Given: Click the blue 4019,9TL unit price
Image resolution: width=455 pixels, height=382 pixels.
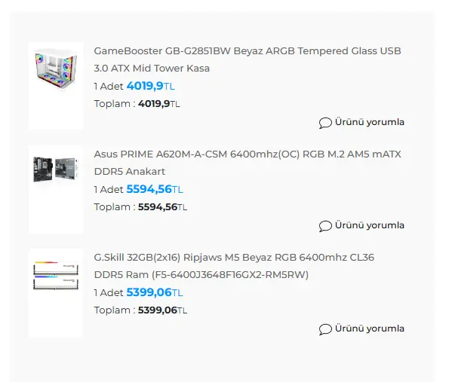Looking at the screenshot, I should [x=151, y=86].
